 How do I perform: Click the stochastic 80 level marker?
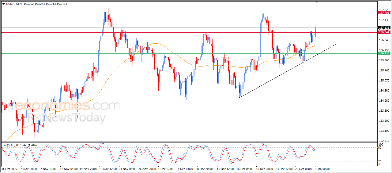click(380, 148)
